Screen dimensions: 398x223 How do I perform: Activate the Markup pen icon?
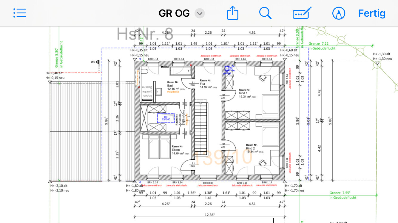click(x=339, y=13)
